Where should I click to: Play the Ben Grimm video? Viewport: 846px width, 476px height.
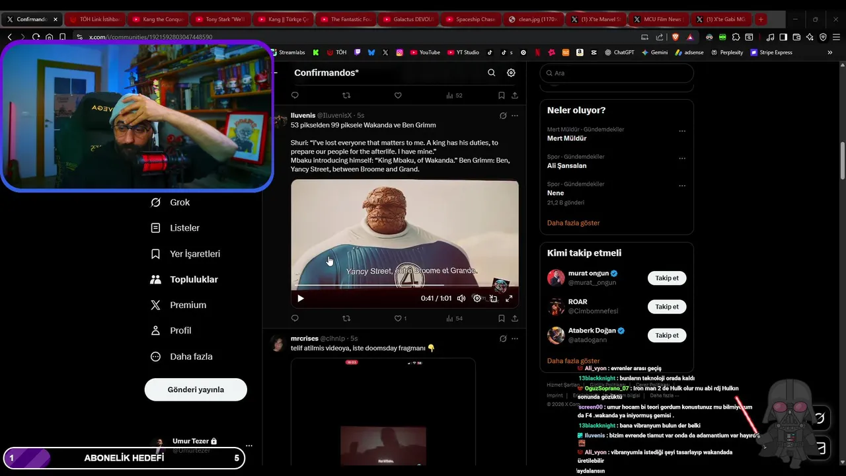click(x=301, y=298)
